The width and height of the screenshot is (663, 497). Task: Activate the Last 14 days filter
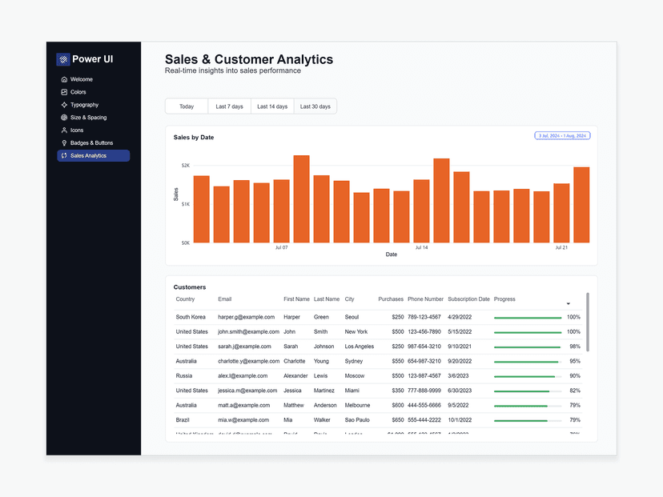point(272,106)
